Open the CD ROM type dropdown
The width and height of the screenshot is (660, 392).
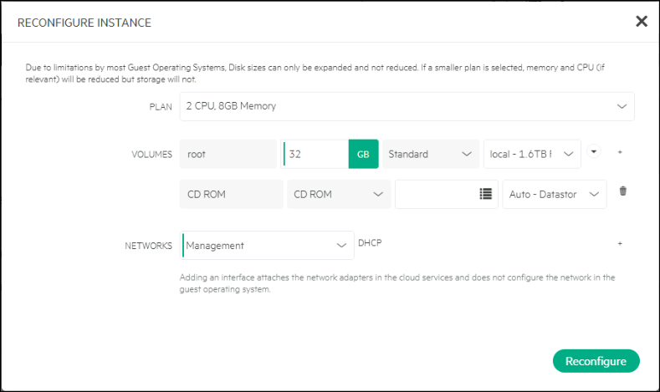339,194
